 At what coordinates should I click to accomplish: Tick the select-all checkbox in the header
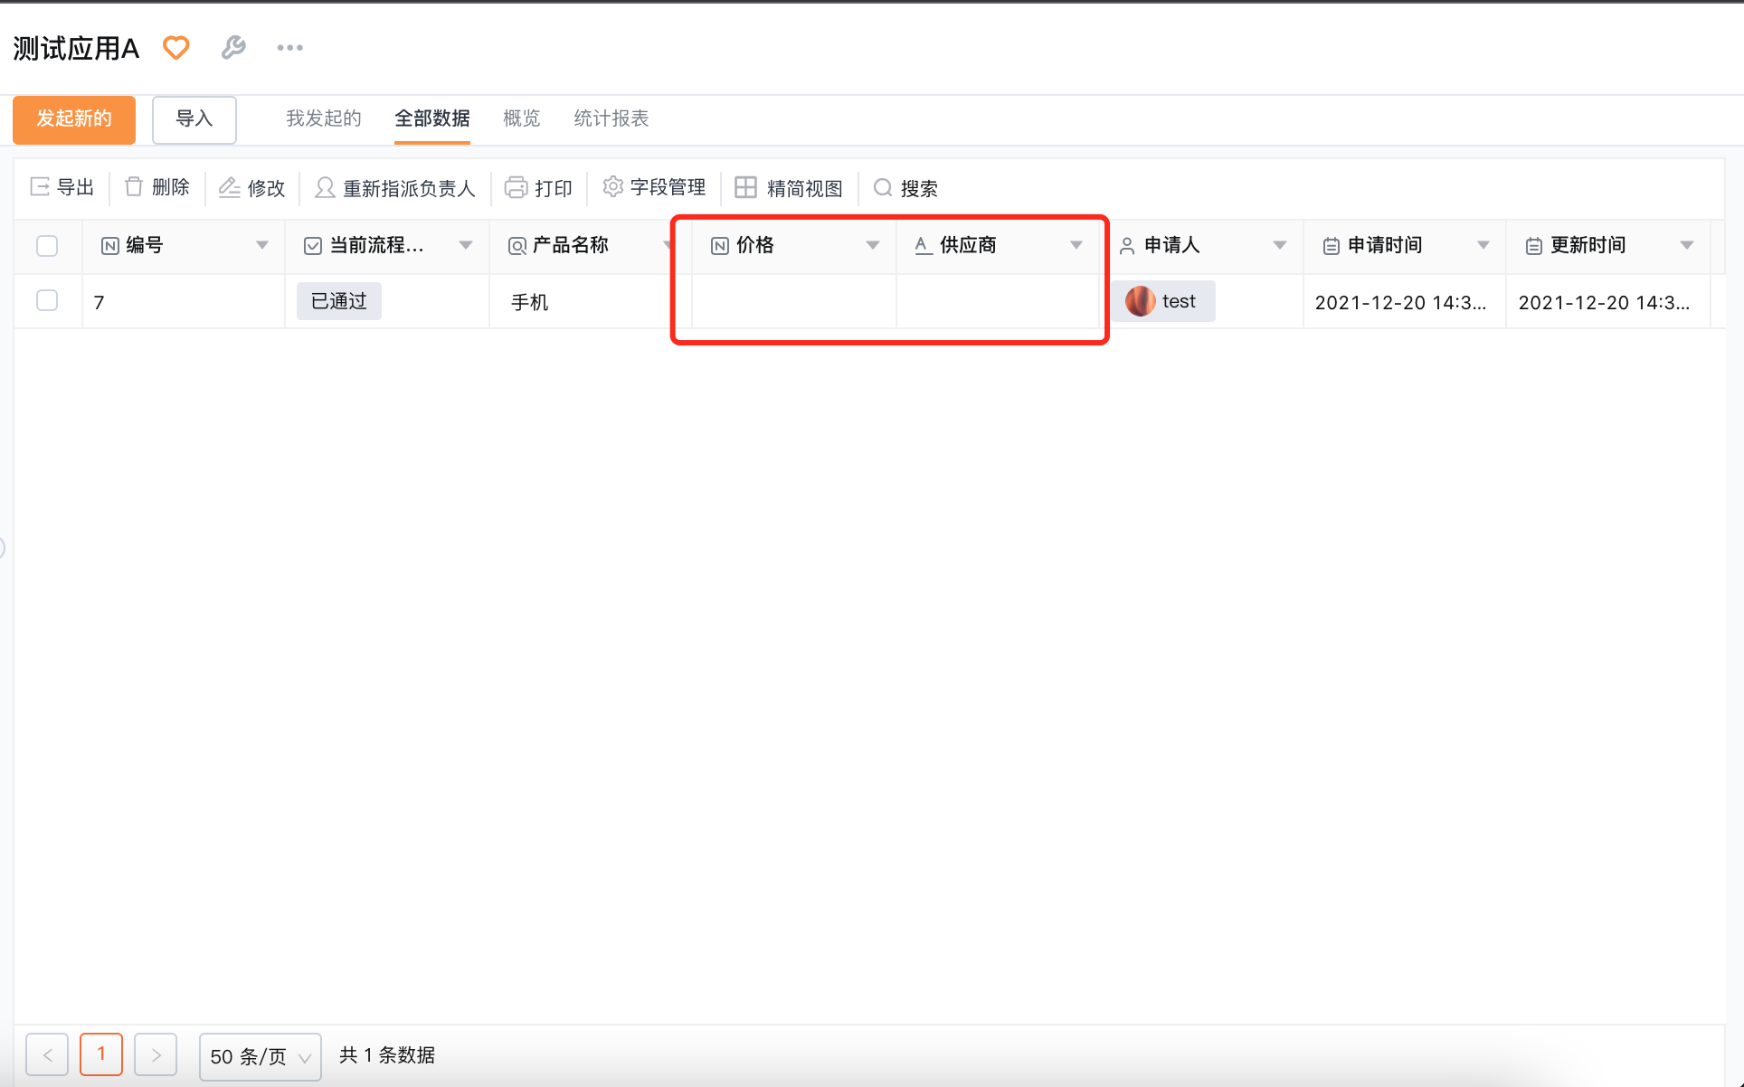click(47, 246)
